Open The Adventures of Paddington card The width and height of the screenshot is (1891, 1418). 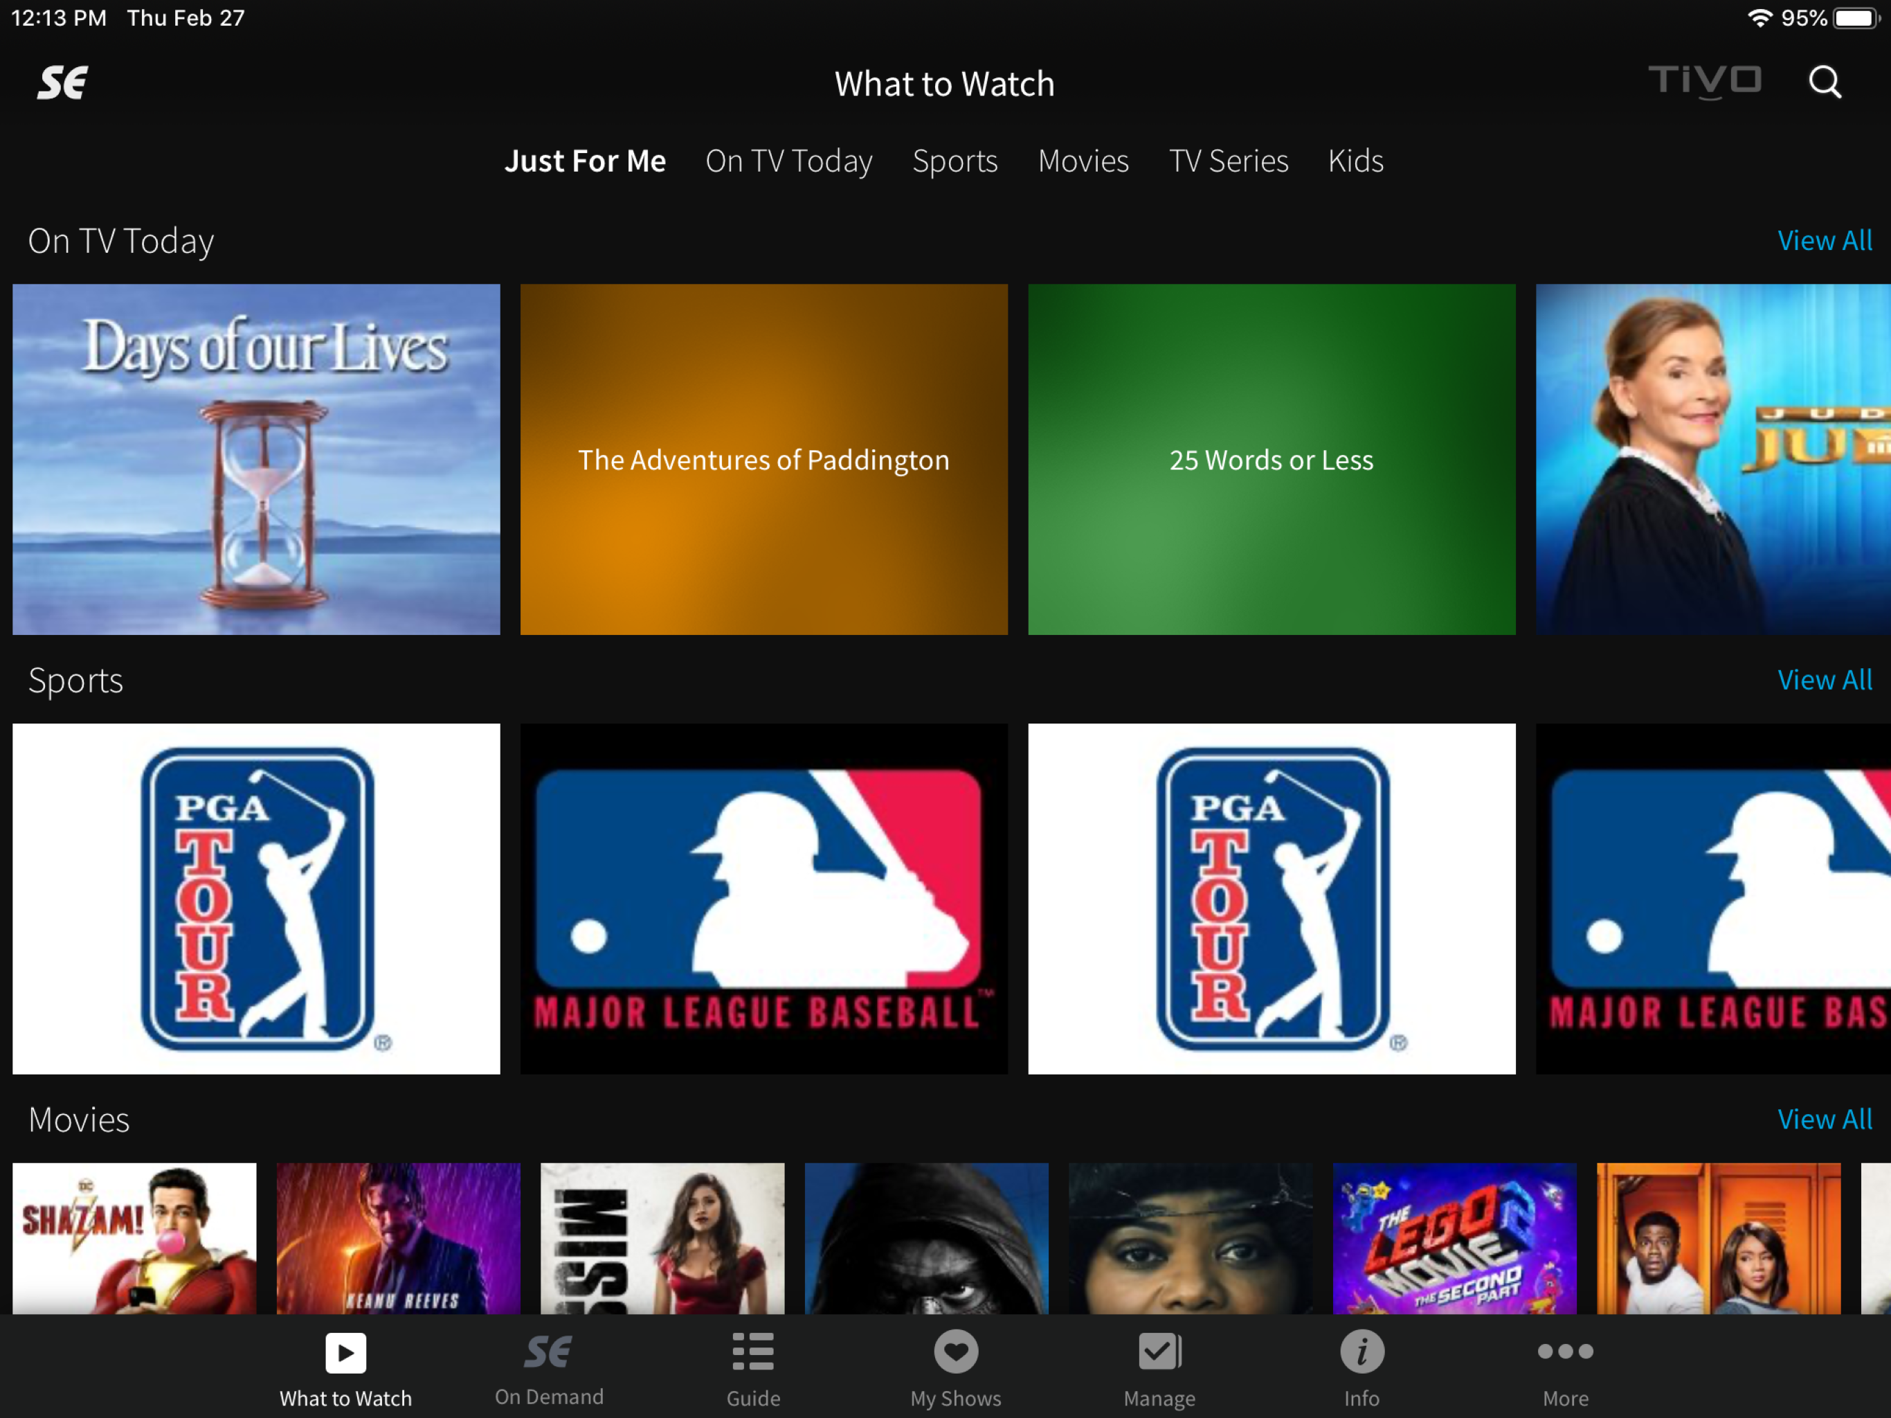pos(764,459)
